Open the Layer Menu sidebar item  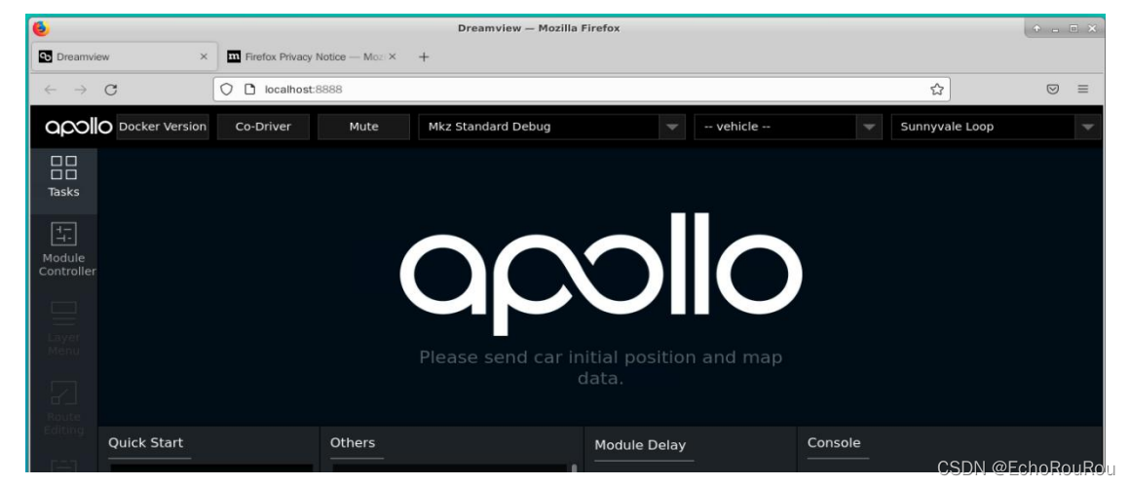click(63, 328)
